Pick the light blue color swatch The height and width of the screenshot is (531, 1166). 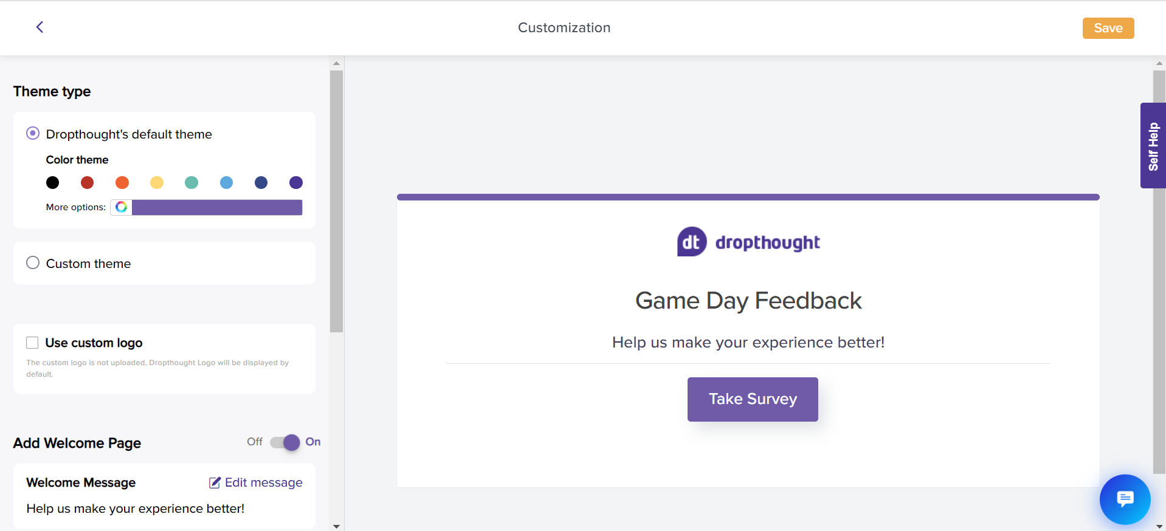coord(226,183)
